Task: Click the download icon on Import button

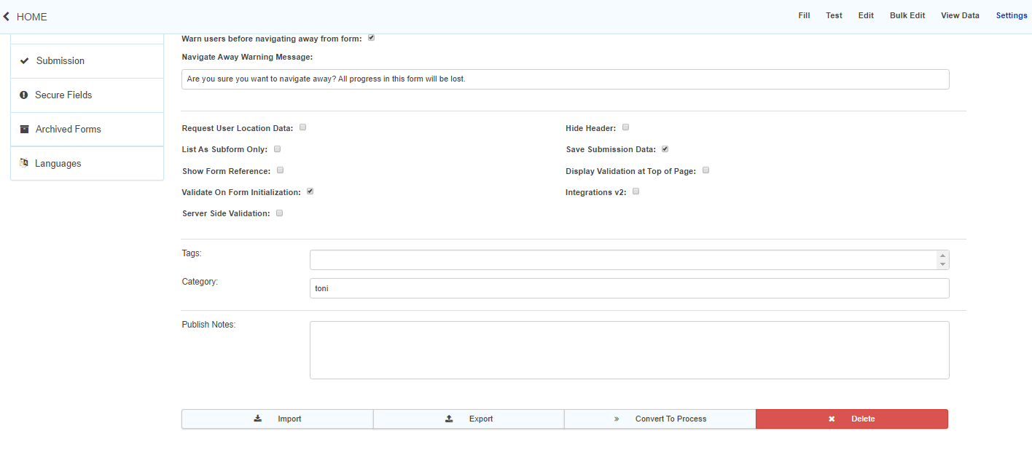Action: [257, 419]
